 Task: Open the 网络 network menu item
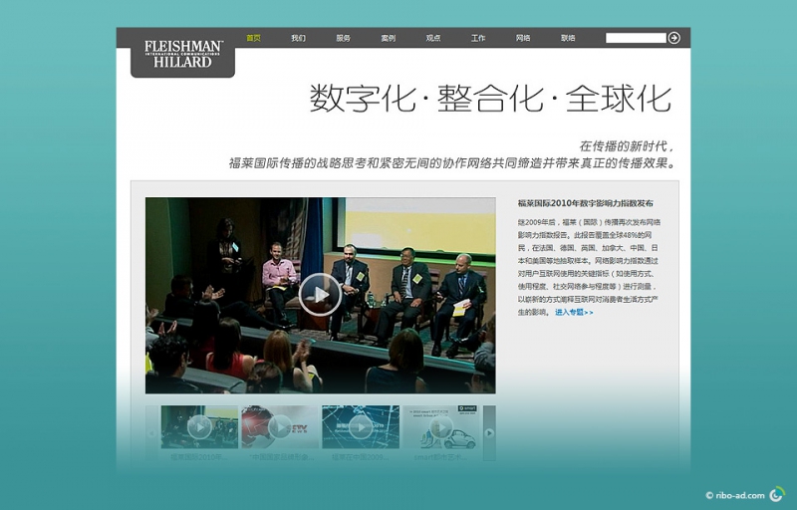point(523,38)
